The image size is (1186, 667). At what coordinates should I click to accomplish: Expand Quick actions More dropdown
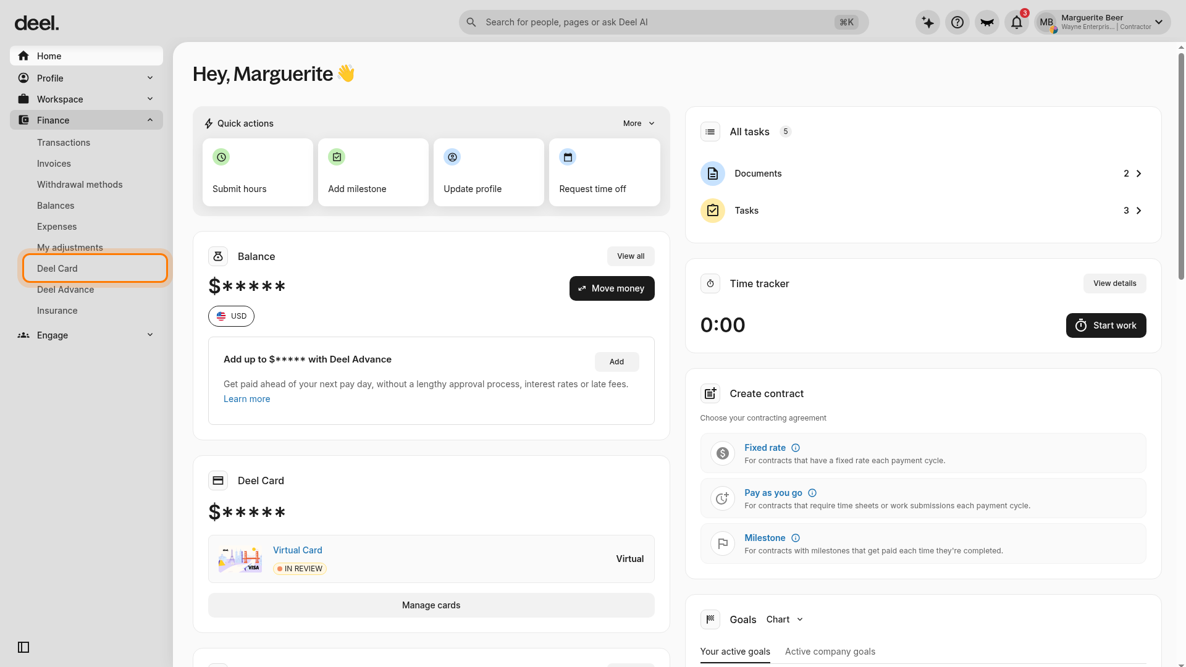tap(639, 124)
